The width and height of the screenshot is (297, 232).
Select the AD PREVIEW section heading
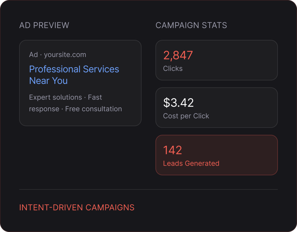tap(44, 25)
